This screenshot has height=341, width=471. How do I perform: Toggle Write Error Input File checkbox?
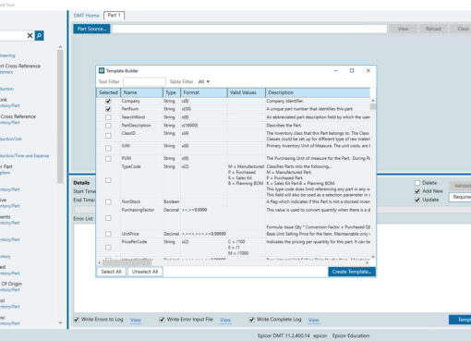162,320
